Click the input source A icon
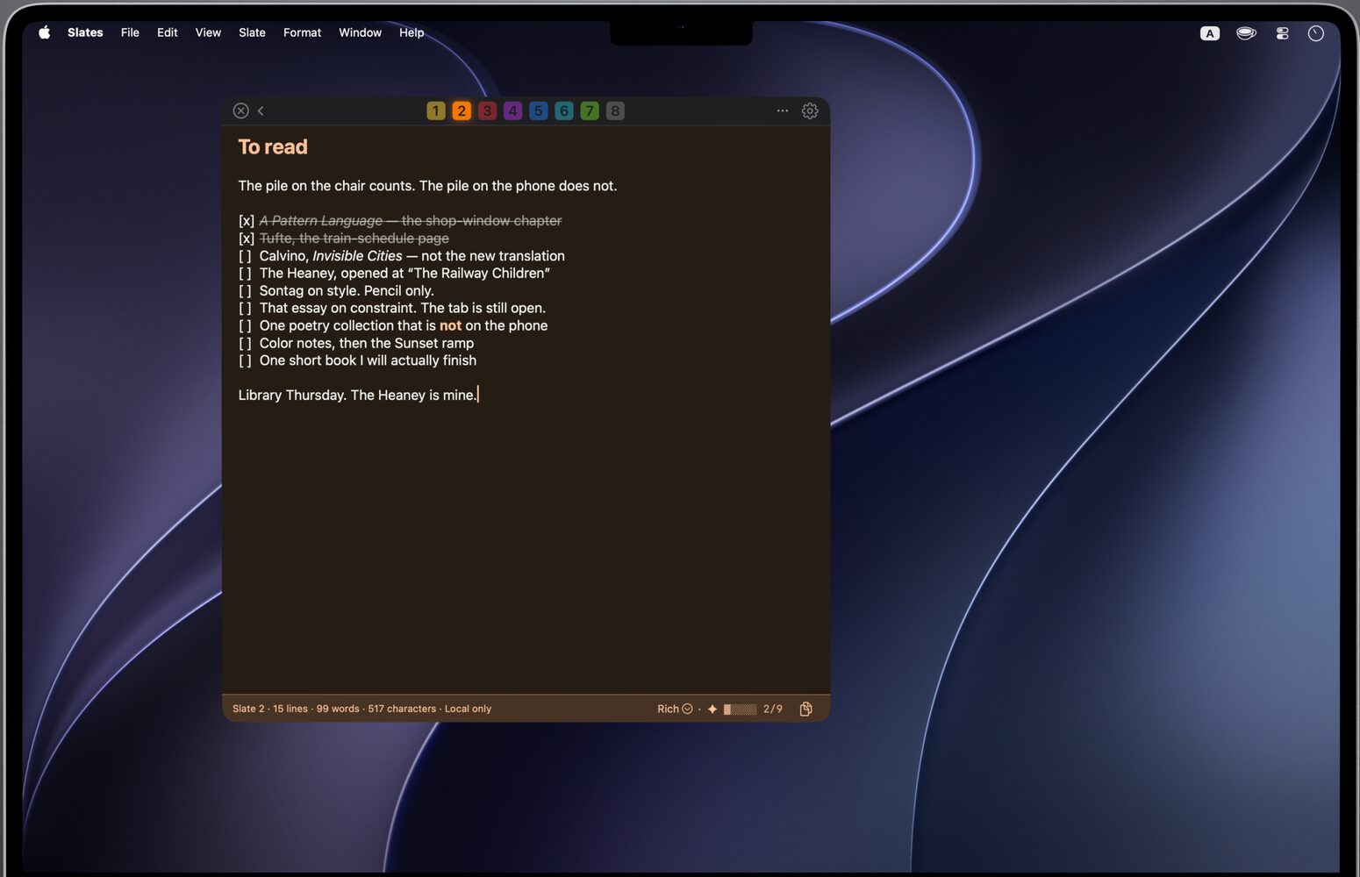The height and width of the screenshot is (877, 1360). coord(1210,33)
